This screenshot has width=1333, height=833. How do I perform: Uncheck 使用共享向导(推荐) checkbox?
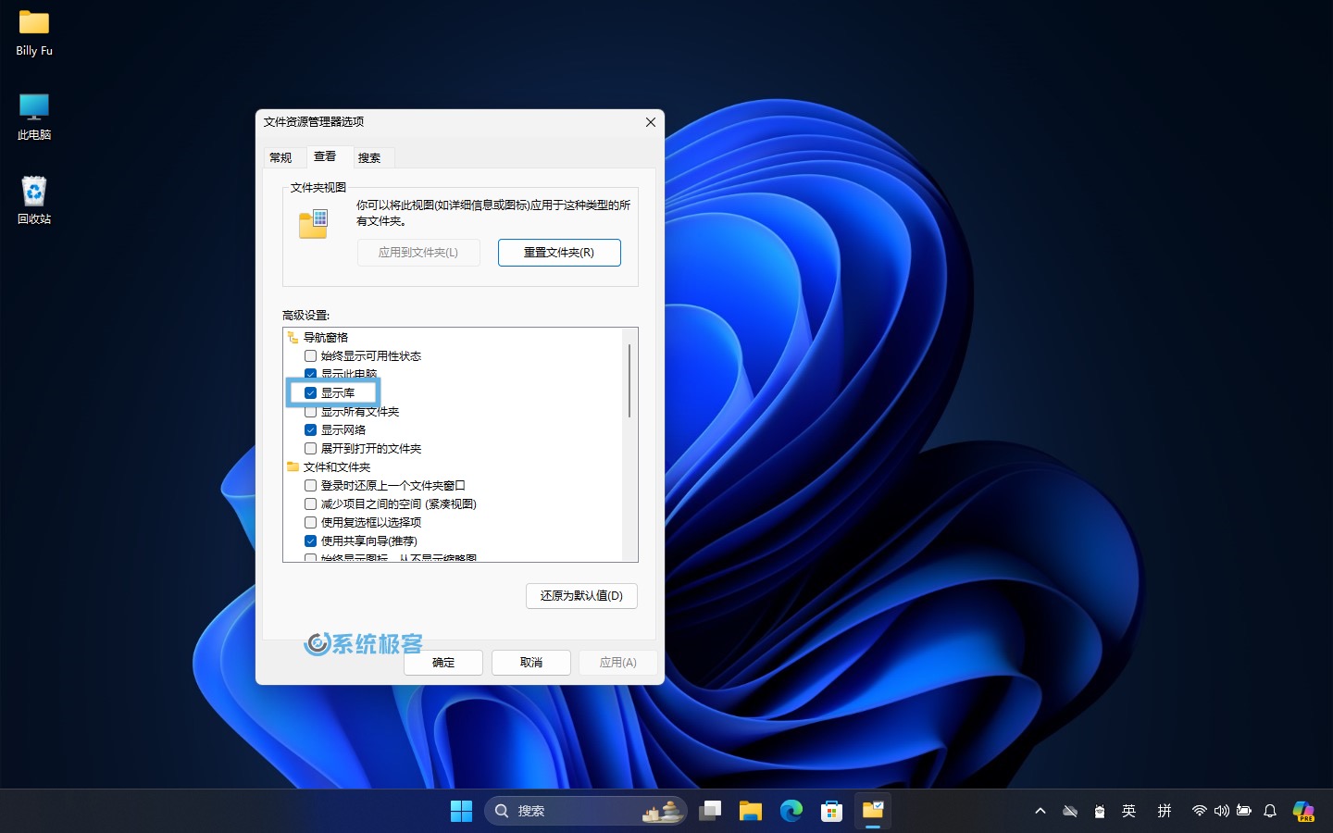(x=311, y=541)
